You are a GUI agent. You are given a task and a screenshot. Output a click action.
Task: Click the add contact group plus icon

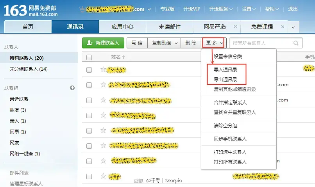(72, 88)
